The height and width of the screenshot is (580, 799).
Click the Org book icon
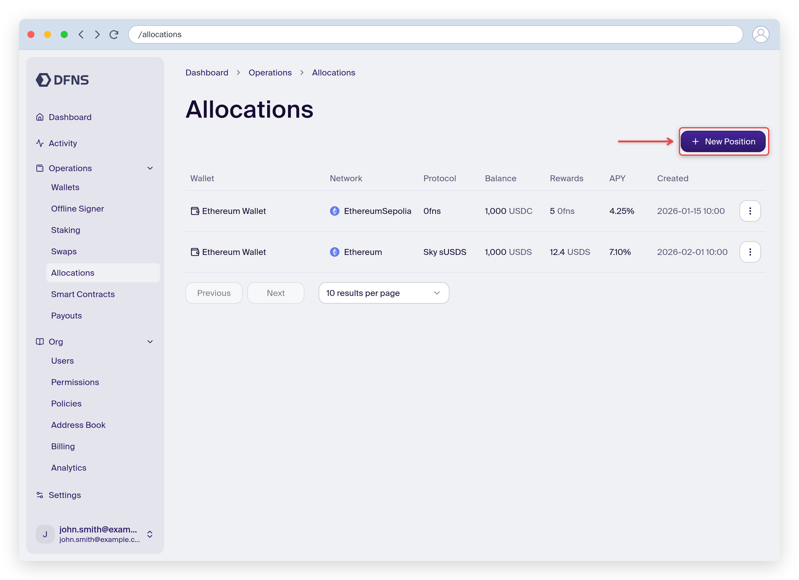click(x=40, y=342)
